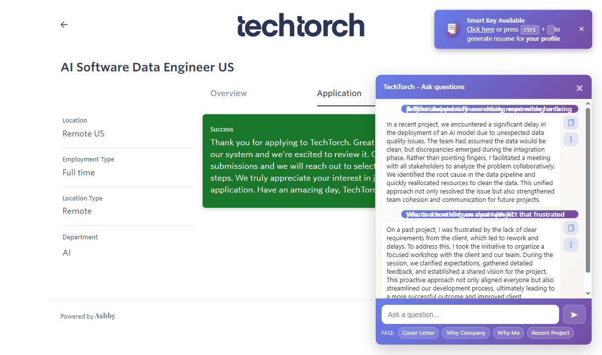Copy the data quality delay answer
The height and width of the screenshot is (355, 602).
point(571,123)
